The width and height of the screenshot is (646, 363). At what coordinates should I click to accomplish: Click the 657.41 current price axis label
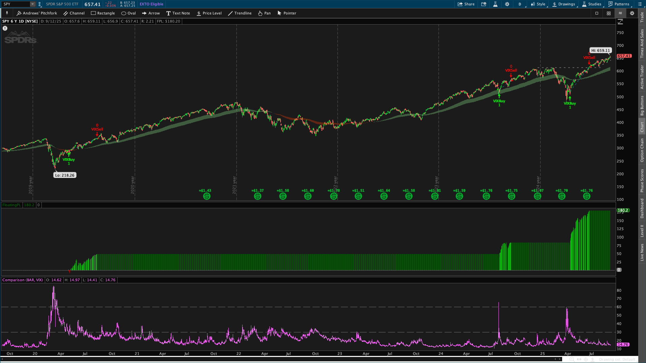click(624, 56)
